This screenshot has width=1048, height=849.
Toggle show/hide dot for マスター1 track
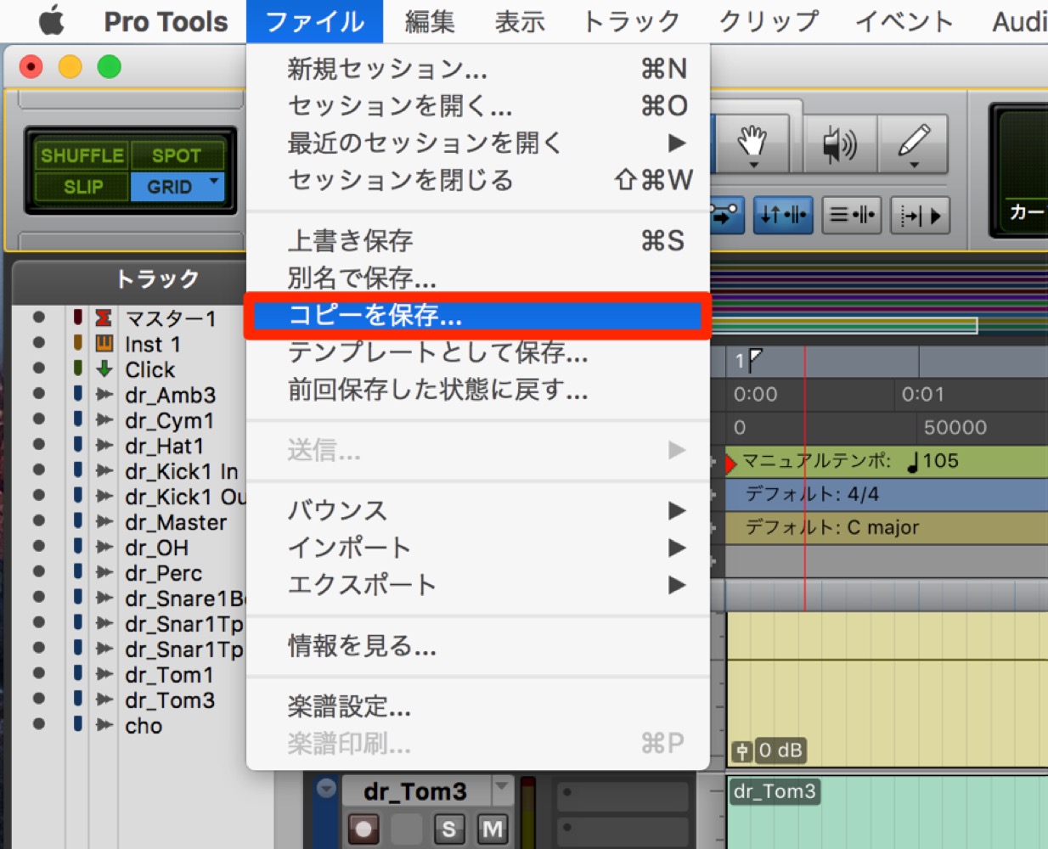click(x=39, y=318)
